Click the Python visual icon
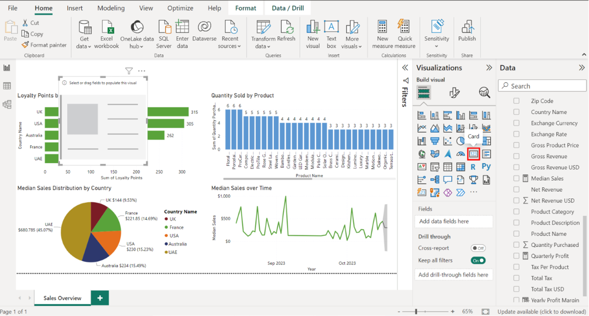 coord(486,167)
